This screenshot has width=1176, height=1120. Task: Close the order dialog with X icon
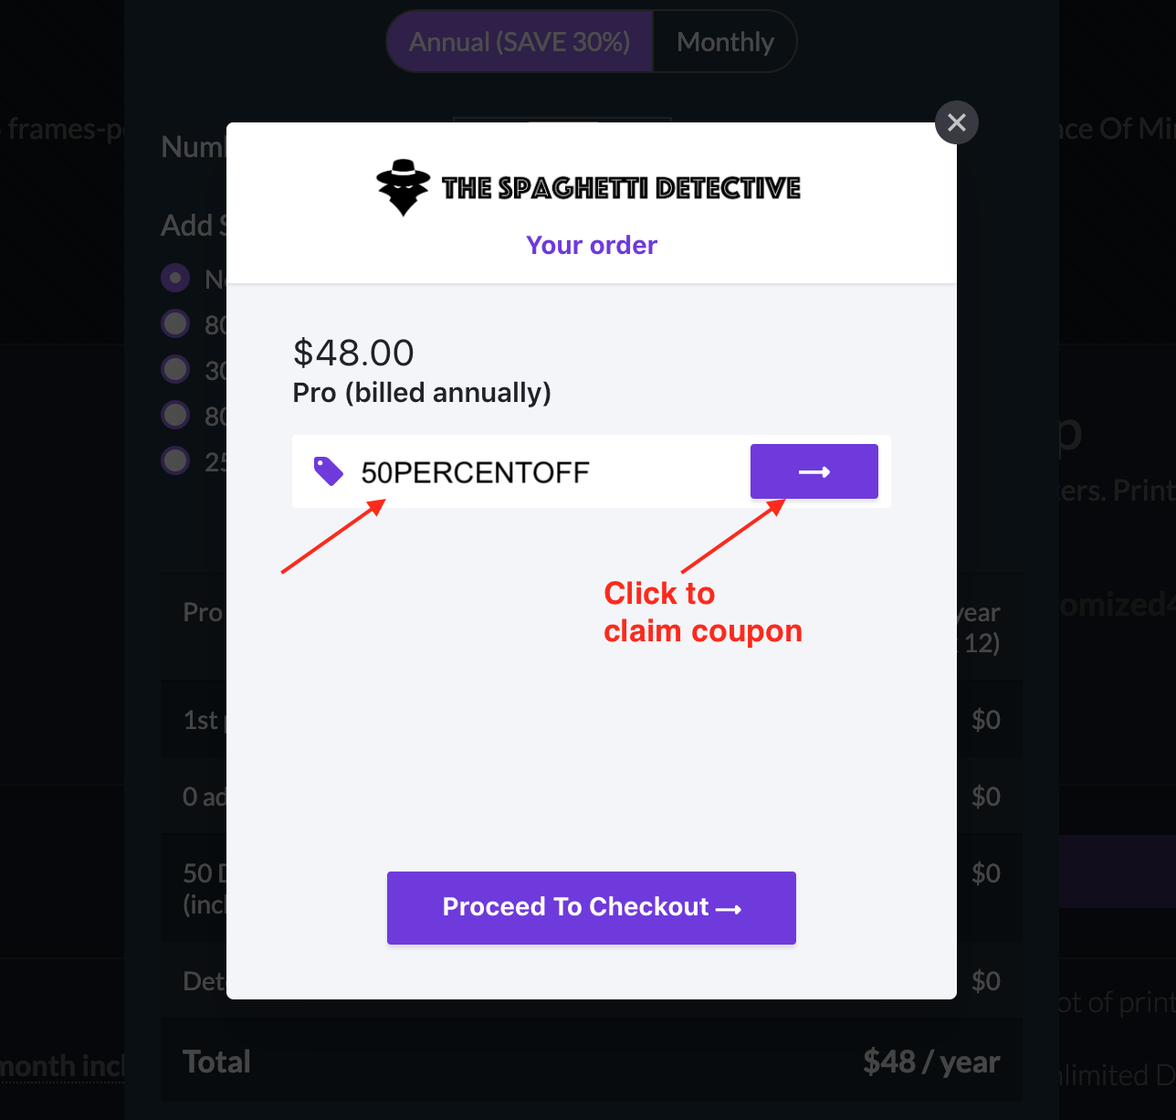pyautogui.click(x=957, y=122)
